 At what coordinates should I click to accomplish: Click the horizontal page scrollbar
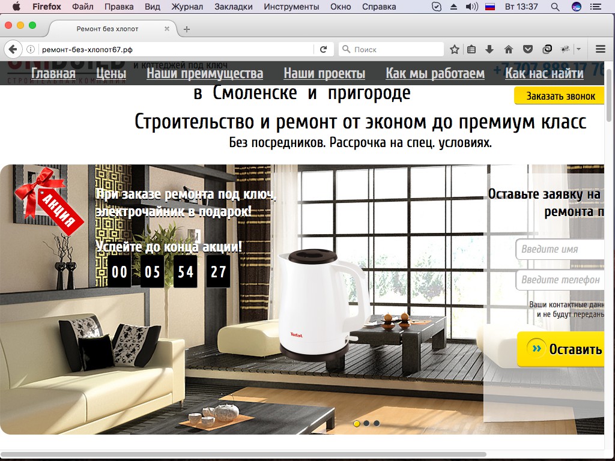coord(244,455)
